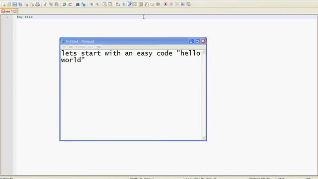Image resolution: width=318 pixels, height=179 pixels.
Task: Open the Notepad Edit menu
Action: coord(71,47)
